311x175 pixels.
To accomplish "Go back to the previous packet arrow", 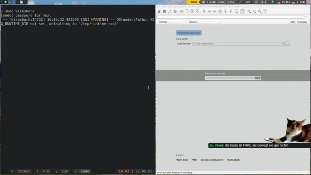I will pyautogui.click(x=209, y=11).
